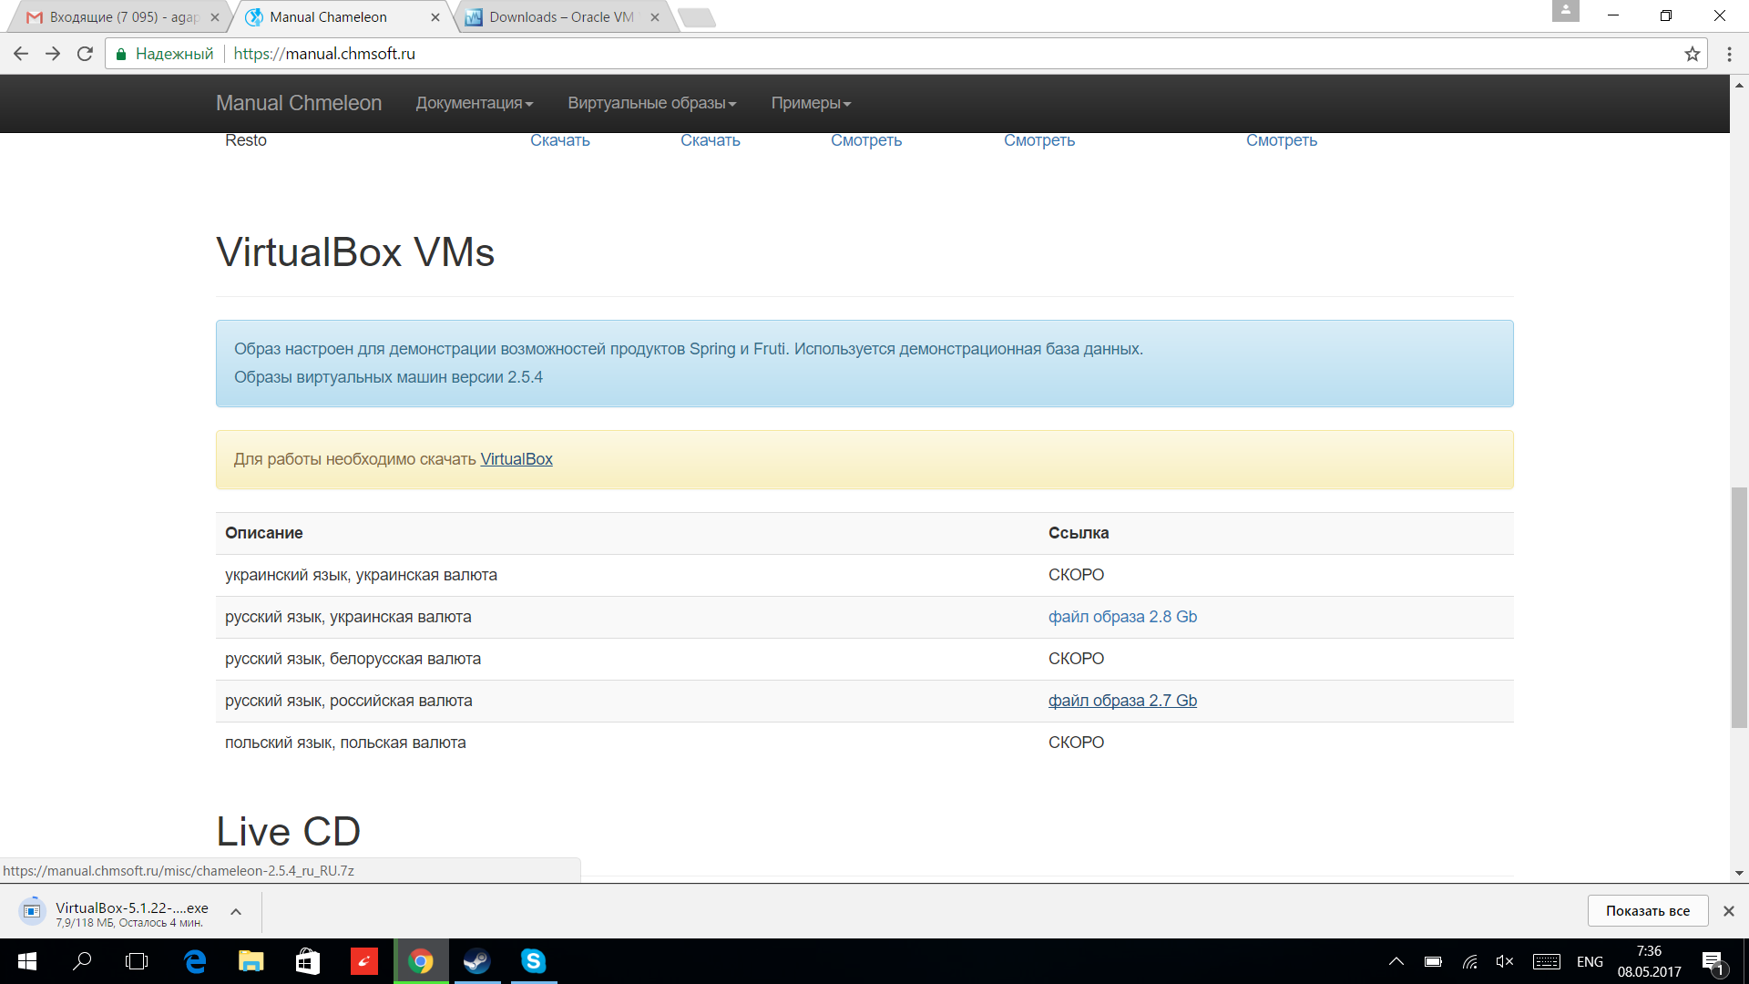Viewport: 1749px width, 984px height.
Task: Open the Action Center notifications icon
Action: coord(1713,962)
